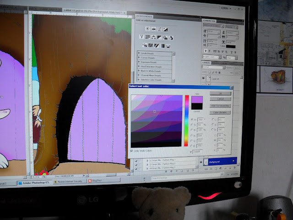The width and height of the screenshot is (293, 220).
Task: Add an Exposure adjustment
Action: [x=165, y=29]
